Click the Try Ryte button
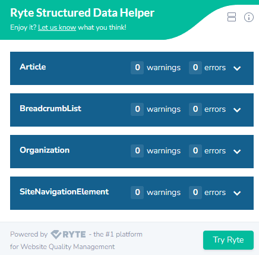This screenshot has height=255, width=259. point(228,240)
